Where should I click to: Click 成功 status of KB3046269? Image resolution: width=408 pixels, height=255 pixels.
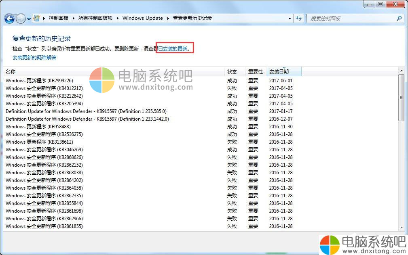(x=232, y=150)
